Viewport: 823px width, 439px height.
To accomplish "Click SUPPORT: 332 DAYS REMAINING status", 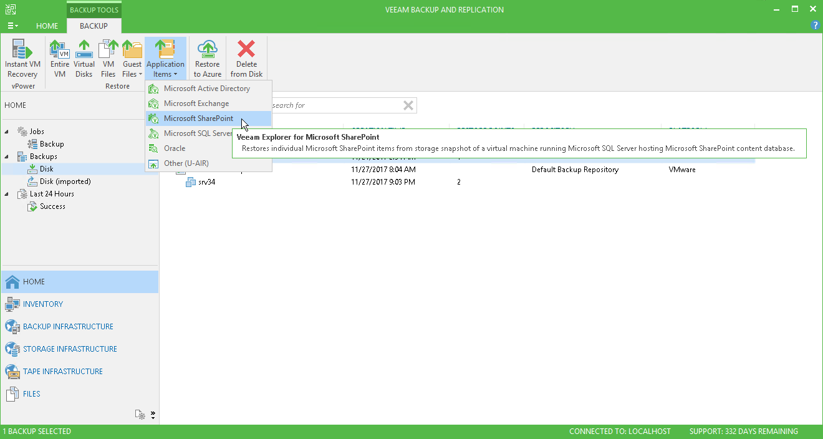I will (743, 432).
